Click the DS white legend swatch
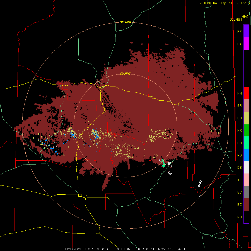 coord(246,167)
